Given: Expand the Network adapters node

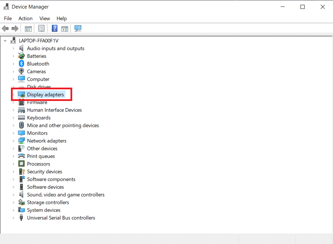Looking at the screenshot, I should pyautogui.click(x=13, y=141).
